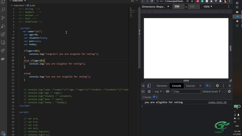Viewport: 242px width, 136px height.
Task: Click the console message 'you are eligible for voting'
Action: point(164,102)
